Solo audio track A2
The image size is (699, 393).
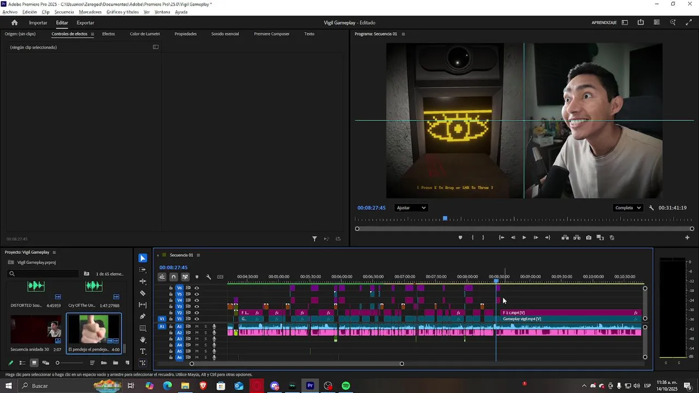[x=205, y=332]
